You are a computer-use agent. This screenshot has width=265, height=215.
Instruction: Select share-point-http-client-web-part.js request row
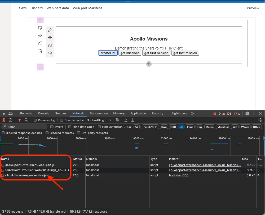(x=132, y=165)
